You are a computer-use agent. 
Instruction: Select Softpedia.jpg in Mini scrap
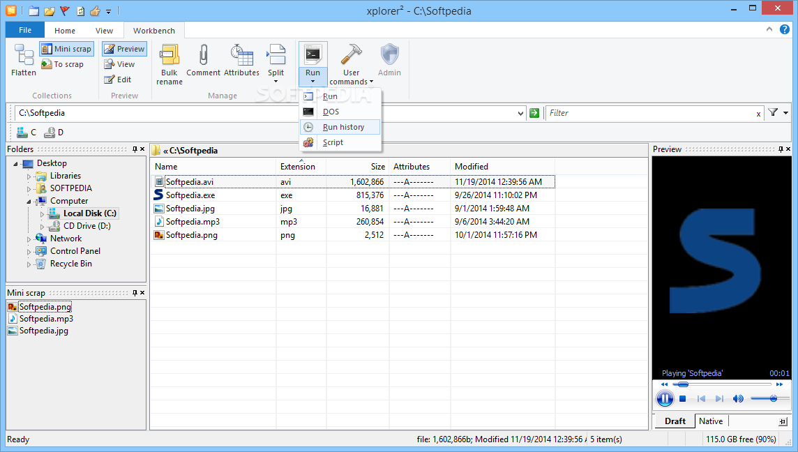pos(38,331)
